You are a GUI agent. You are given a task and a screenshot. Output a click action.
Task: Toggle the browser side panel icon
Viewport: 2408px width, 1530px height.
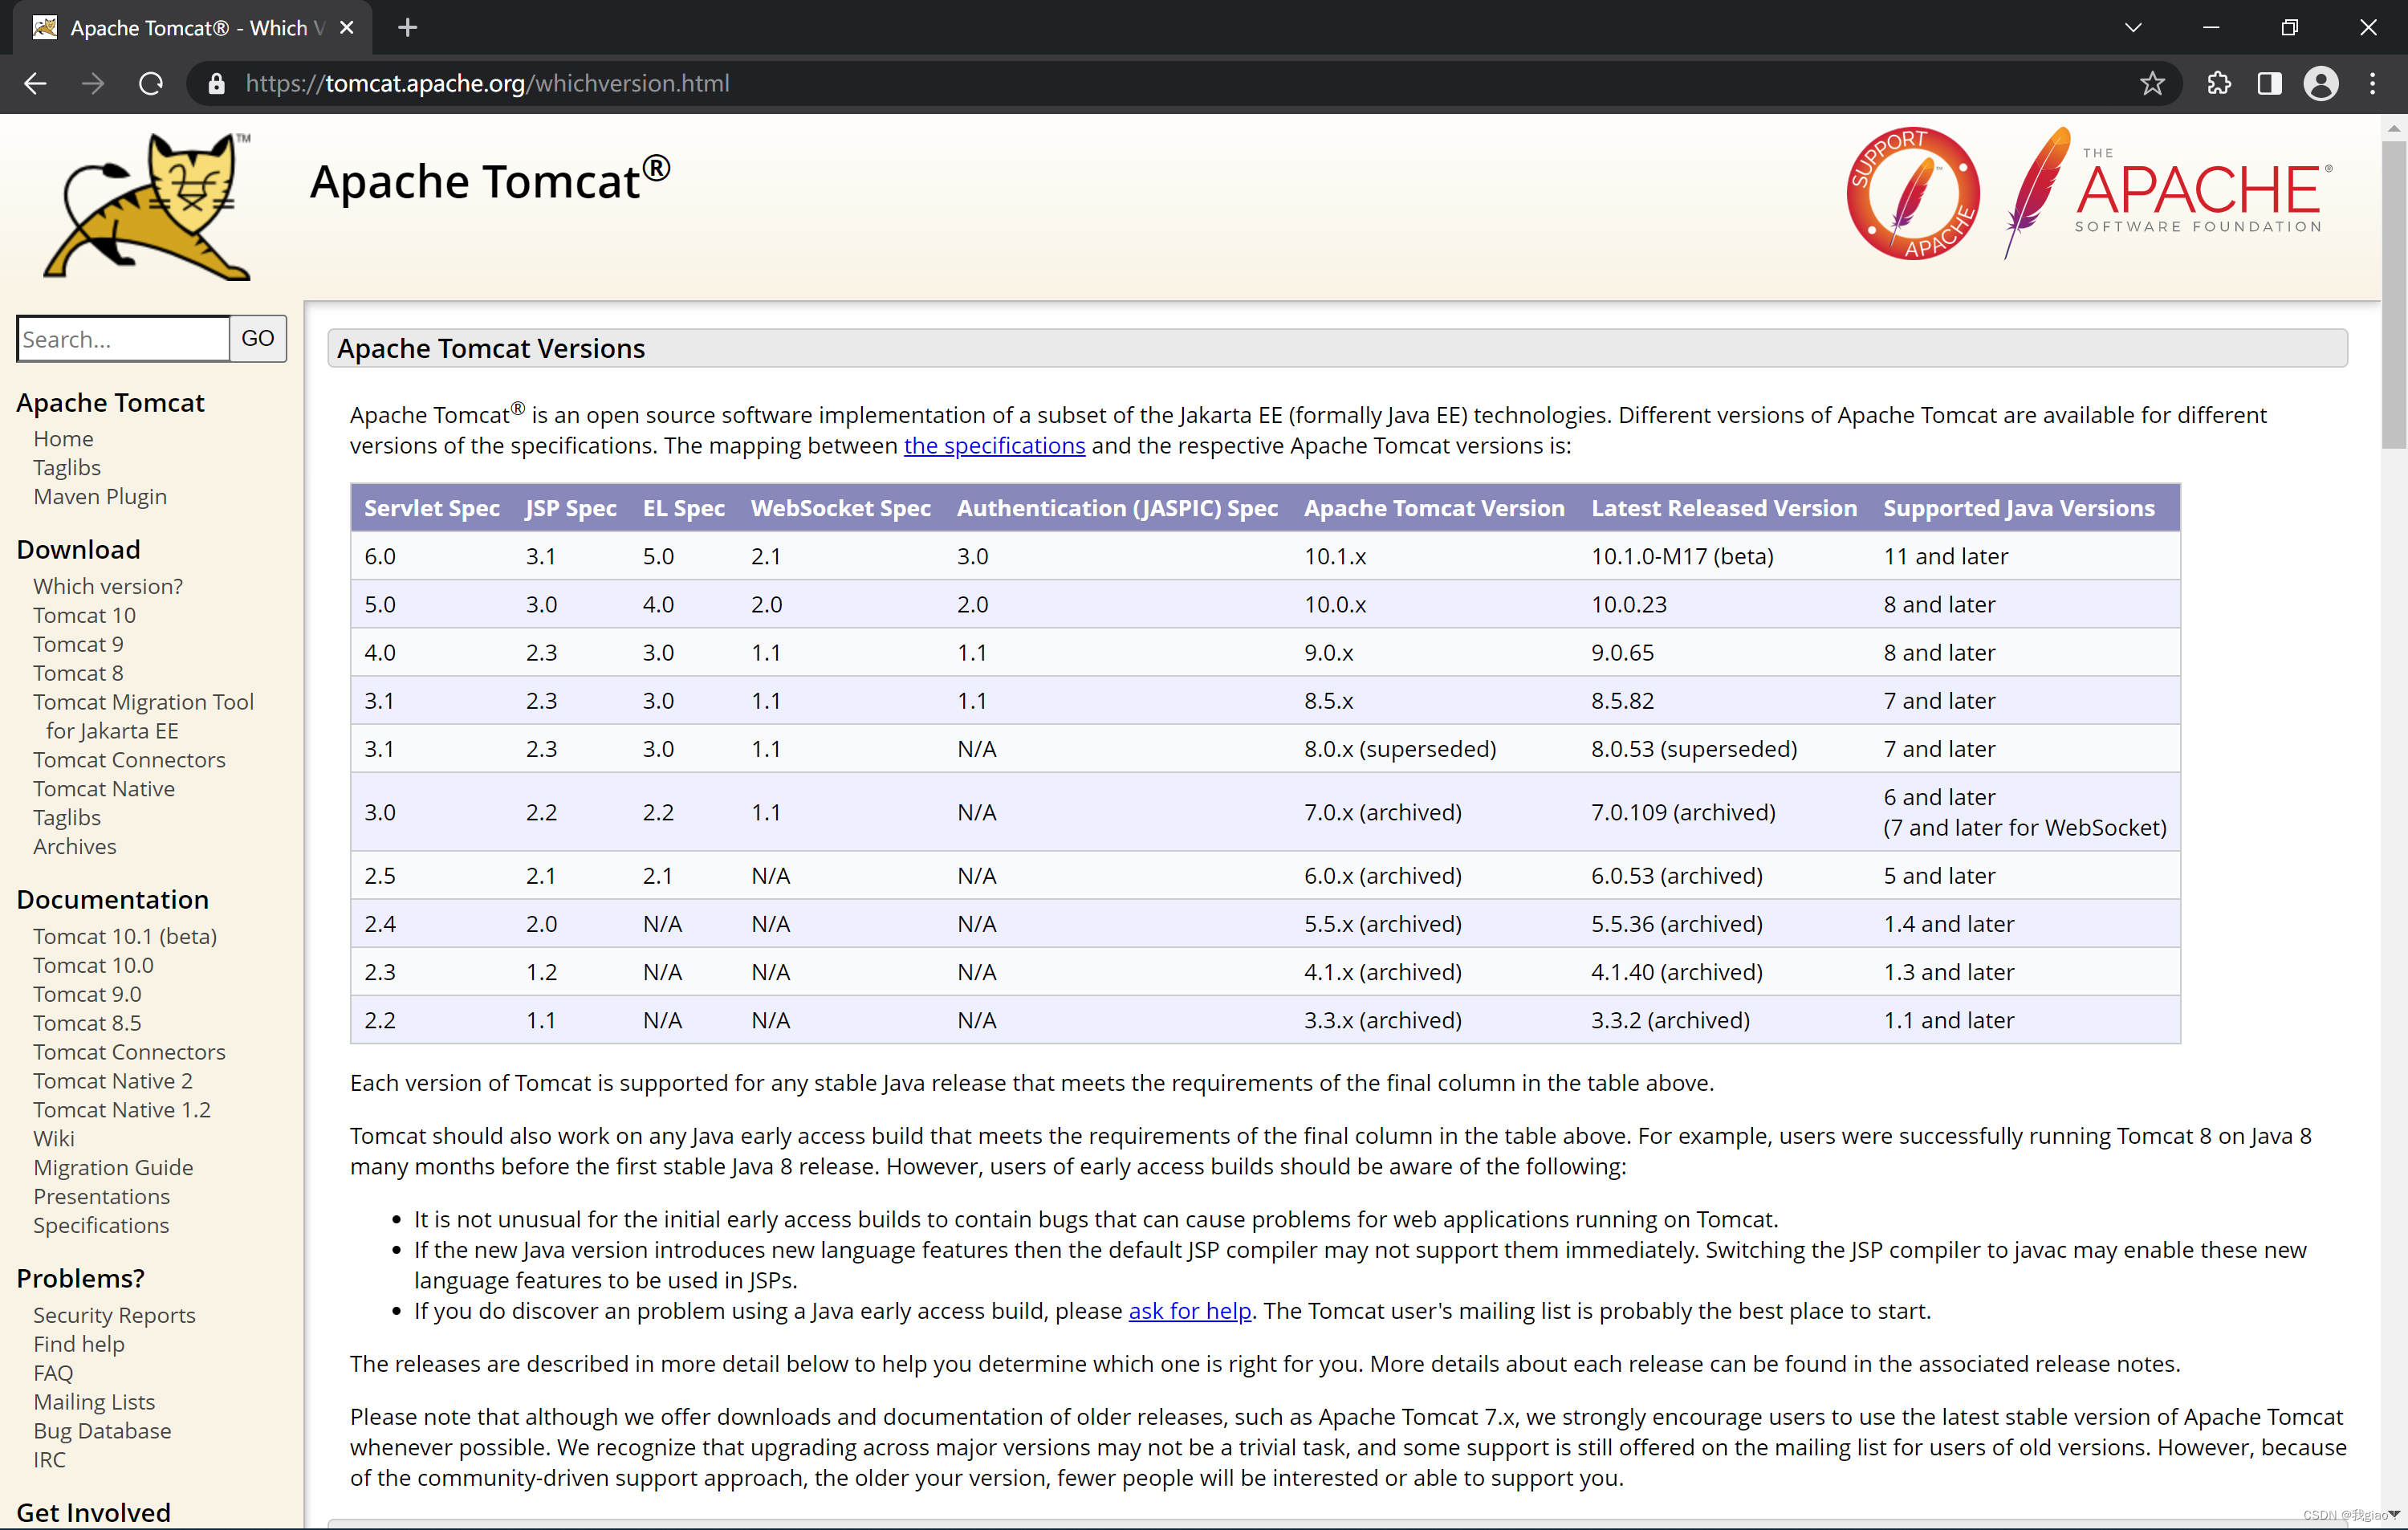[x=2269, y=84]
